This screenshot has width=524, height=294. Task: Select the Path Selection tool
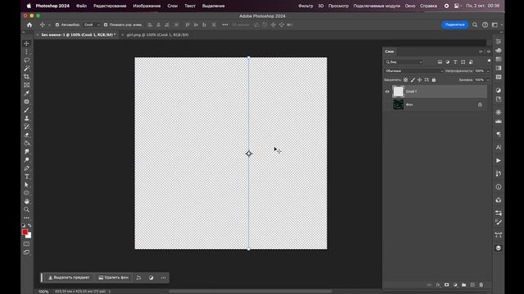26,185
